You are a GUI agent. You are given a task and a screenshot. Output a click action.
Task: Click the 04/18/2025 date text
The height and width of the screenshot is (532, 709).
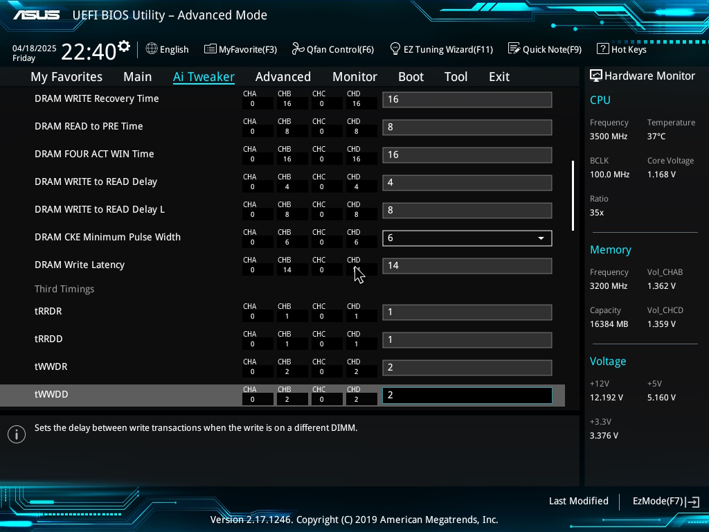coord(35,48)
